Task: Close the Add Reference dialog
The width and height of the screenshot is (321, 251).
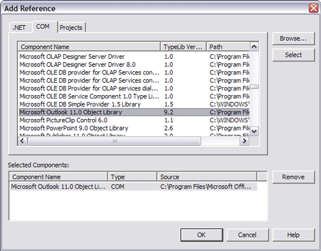Action: [313, 8]
